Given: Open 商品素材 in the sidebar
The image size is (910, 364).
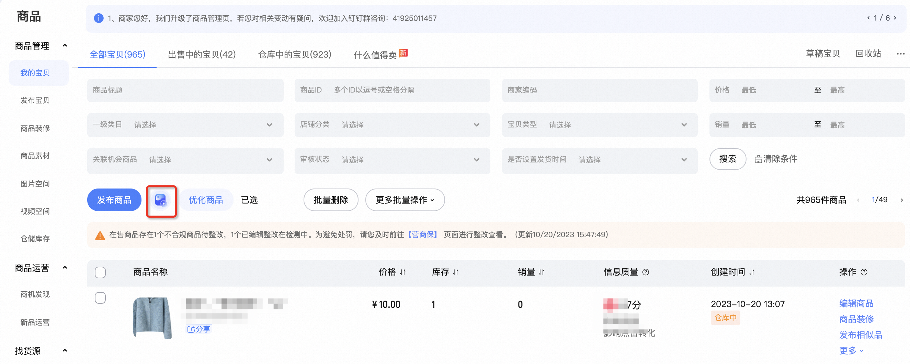Looking at the screenshot, I should (x=35, y=156).
